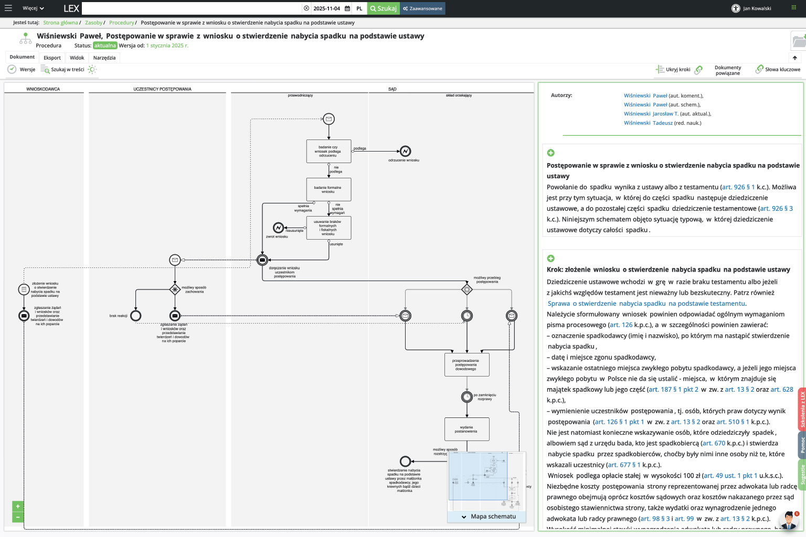
Task: Clear the search field with X icon
Action: coord(306,8)
